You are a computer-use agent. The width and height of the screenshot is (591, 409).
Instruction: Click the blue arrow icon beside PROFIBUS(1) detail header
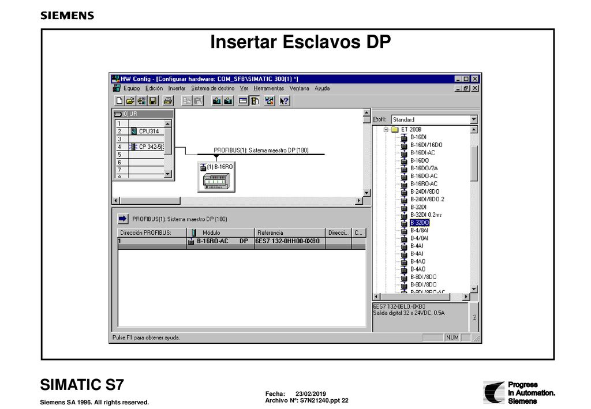(x=122, y=219)
